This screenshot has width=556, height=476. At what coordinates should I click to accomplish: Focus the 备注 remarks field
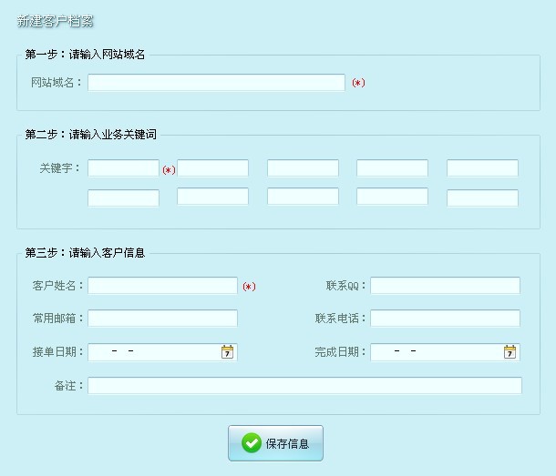pos(305,385)
